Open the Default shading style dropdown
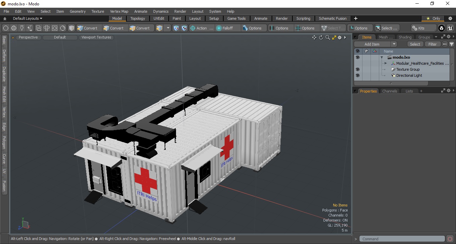456x244 pixels. (60, 38)
